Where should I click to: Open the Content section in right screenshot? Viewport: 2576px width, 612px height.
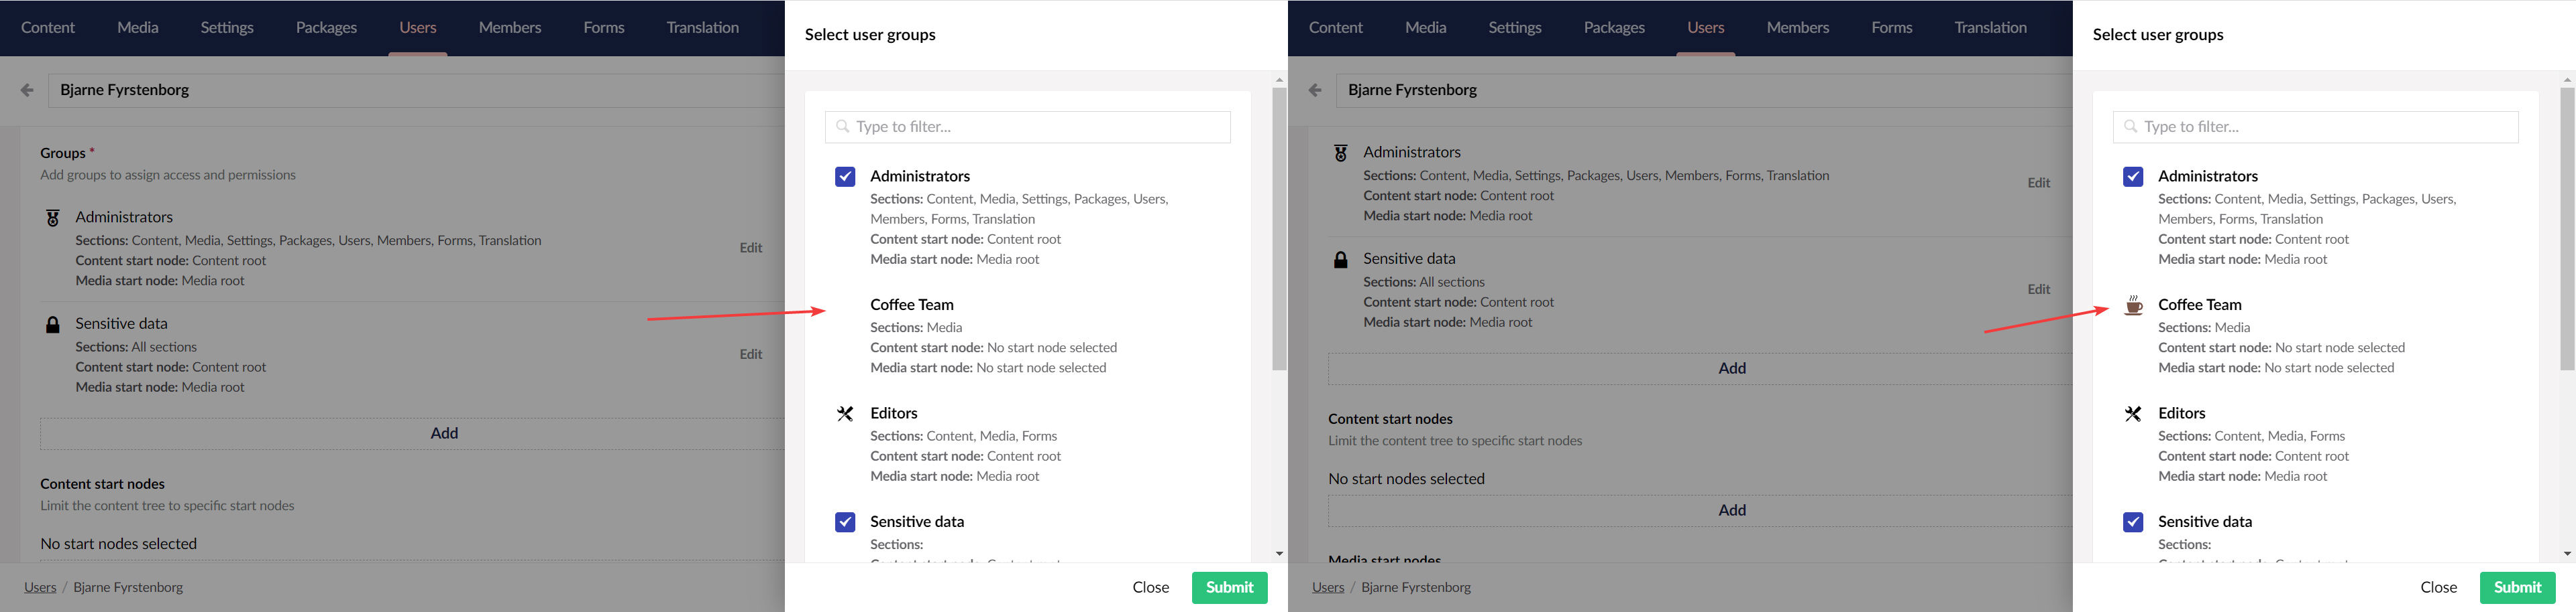point(1336,28)
